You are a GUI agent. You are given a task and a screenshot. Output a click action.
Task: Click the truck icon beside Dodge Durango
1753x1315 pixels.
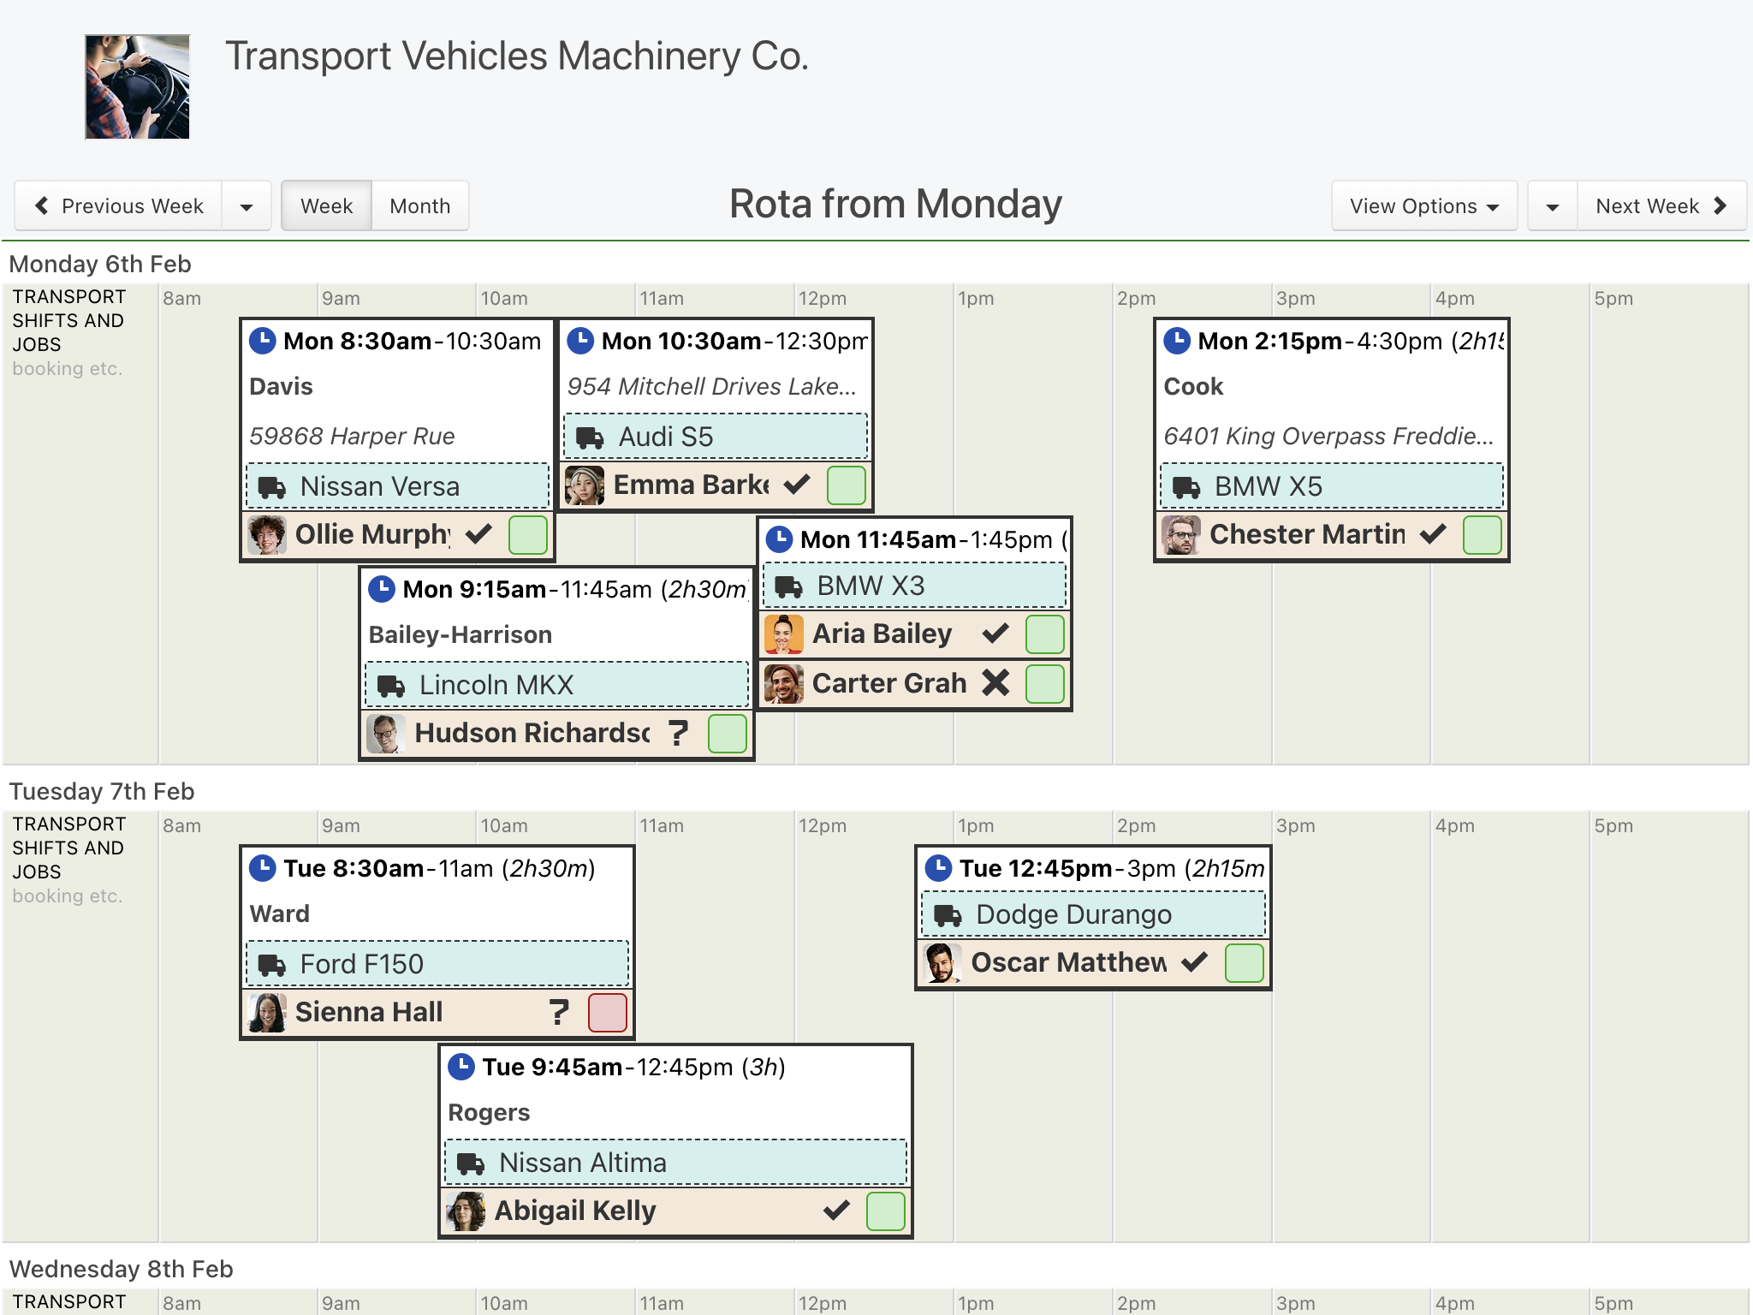[948, 915]
